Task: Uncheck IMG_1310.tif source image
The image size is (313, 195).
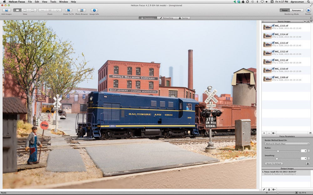Action: [x=273, y=68]
